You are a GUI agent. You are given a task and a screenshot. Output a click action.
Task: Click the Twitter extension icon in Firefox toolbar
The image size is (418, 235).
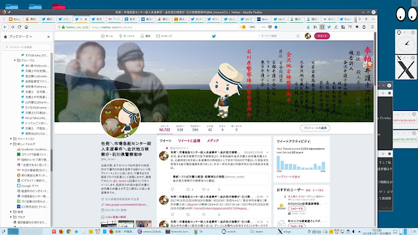click(329, 27)
